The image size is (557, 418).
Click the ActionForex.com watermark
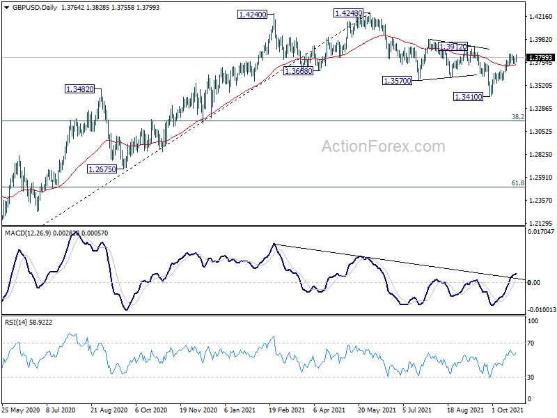pyautogui.click(x=384, y=146)
